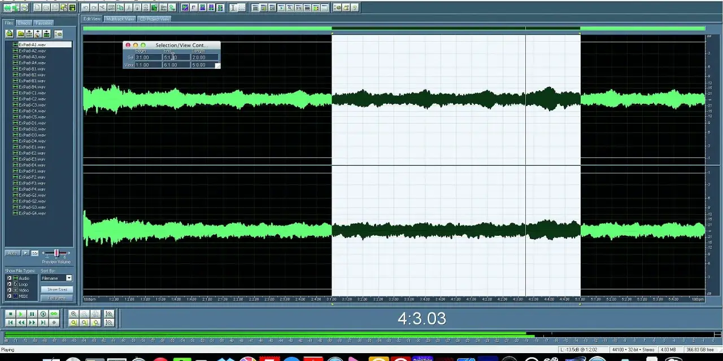Switch to the Edit View tab
This screenshot has height=361, width=723.
(92, 19)
